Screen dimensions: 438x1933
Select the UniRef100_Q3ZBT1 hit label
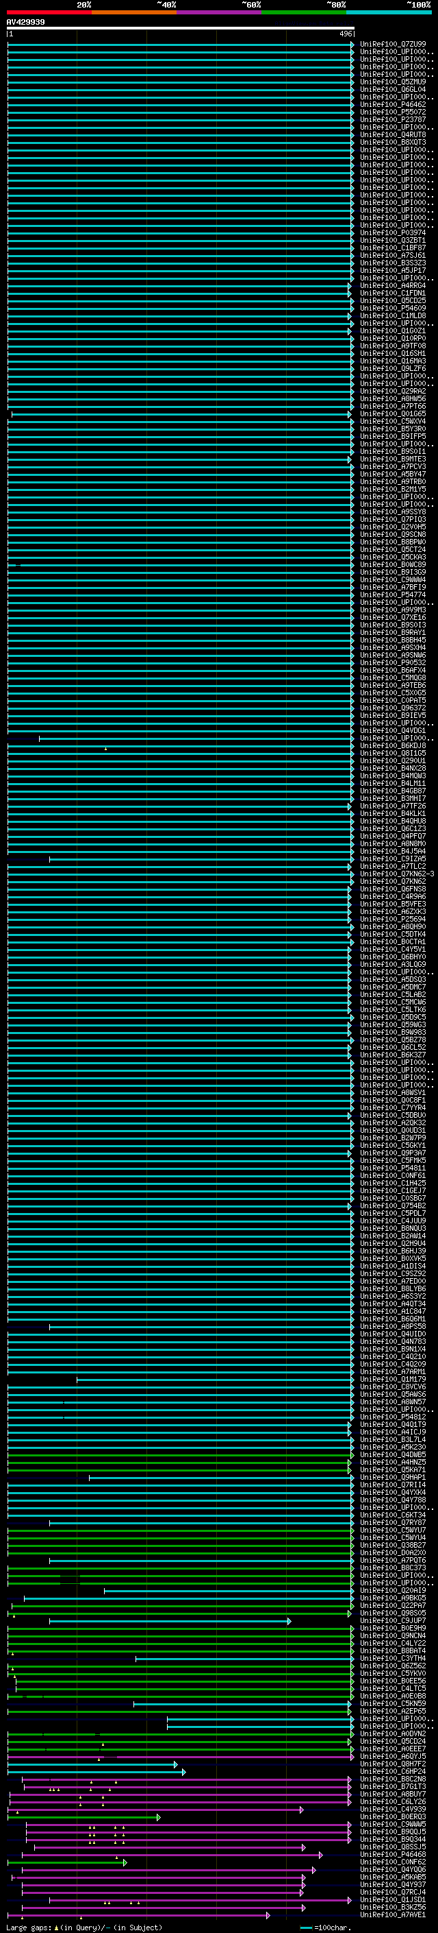coord(393,240)
